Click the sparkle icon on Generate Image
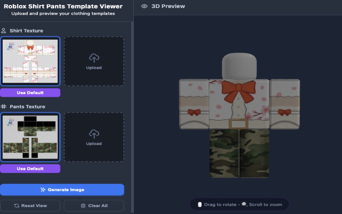This screenshot has width=342, height=214. tap(43, 190)
